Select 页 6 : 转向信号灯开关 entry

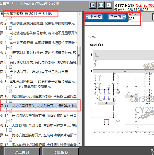point(39,62)
